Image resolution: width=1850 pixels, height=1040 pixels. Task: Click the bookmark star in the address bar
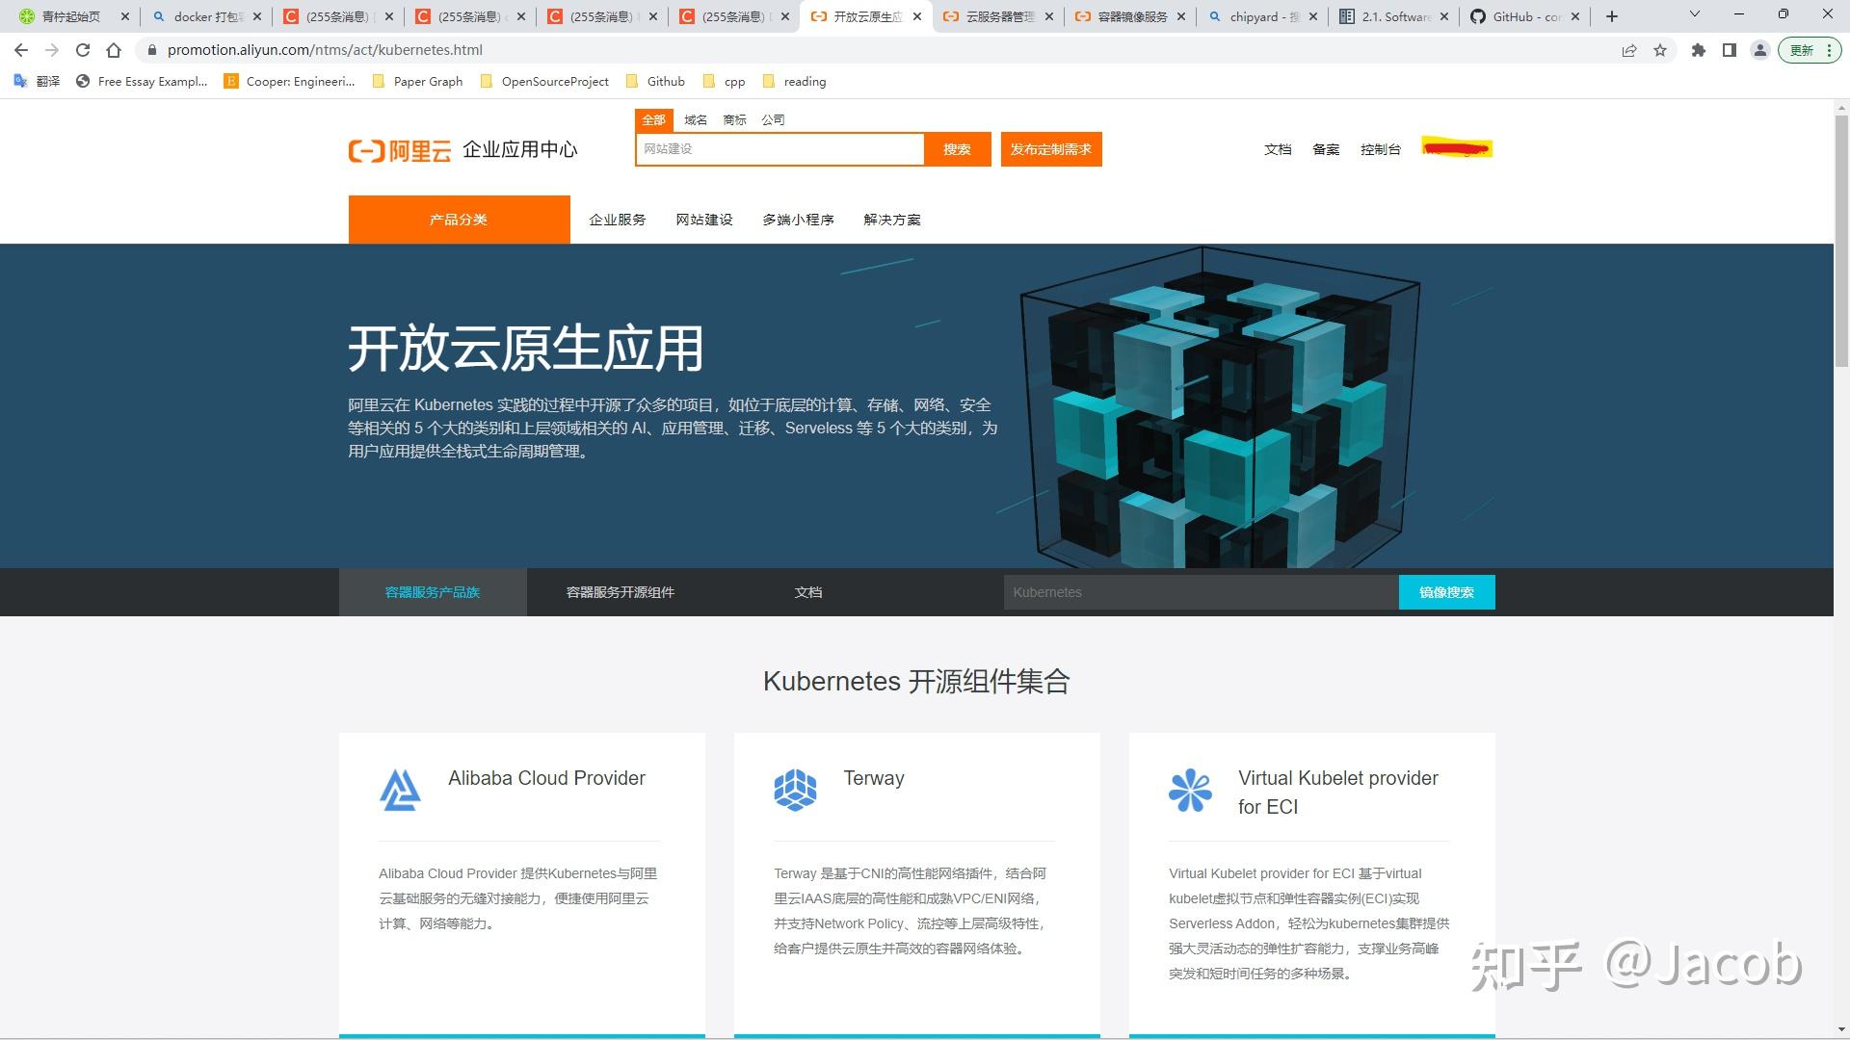(1660, 49)
